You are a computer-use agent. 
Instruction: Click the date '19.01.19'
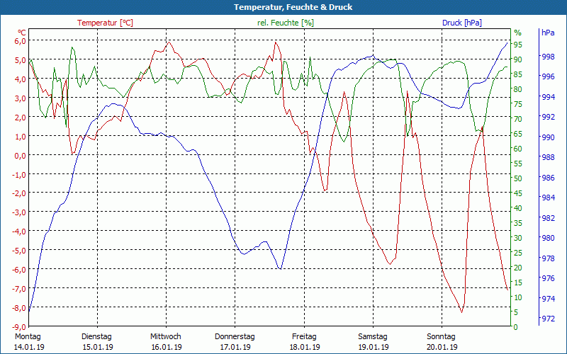pyautogui.click(x=374, y=347)
